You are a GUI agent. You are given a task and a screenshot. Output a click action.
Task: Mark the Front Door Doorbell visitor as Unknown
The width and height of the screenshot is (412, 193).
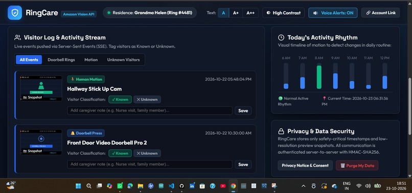[x=147, y=153]
